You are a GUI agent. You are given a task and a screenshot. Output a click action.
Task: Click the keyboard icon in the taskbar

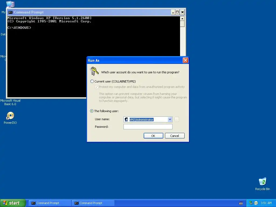(241, 203)
